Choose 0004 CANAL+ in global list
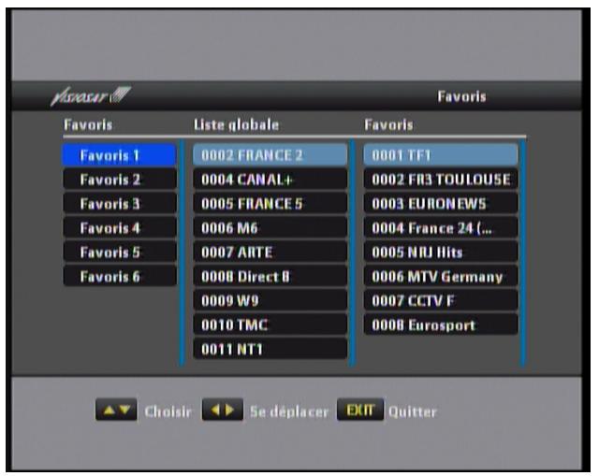599x476 pixels. (x=270, y=180)
